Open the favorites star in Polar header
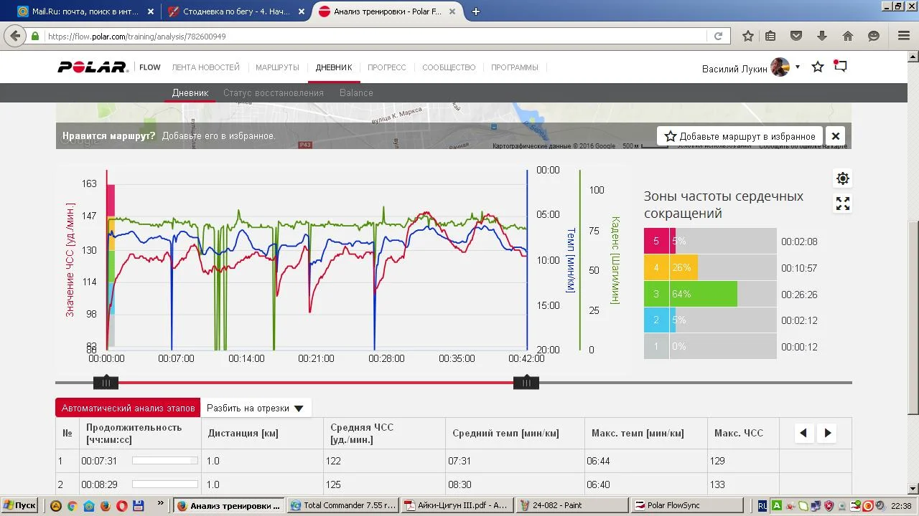919x516 pixels. pos(818,67)
